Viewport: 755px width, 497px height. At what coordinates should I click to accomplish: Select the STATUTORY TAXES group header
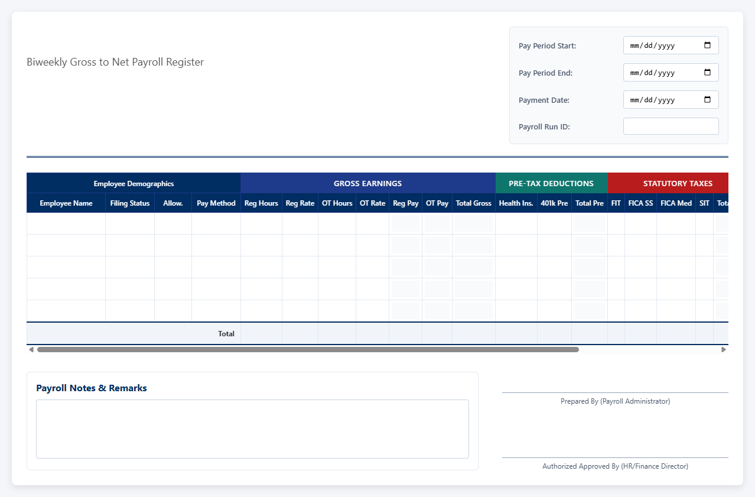(x=668, y=183)
